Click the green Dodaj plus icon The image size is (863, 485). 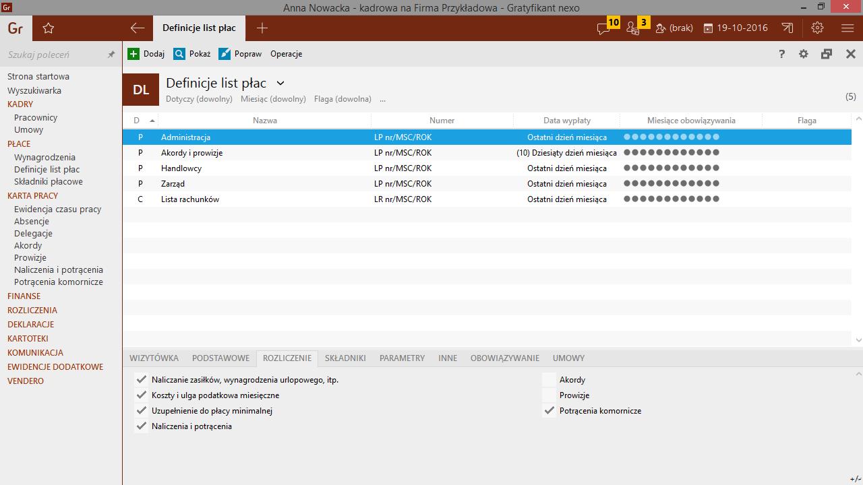coord(133,54)
